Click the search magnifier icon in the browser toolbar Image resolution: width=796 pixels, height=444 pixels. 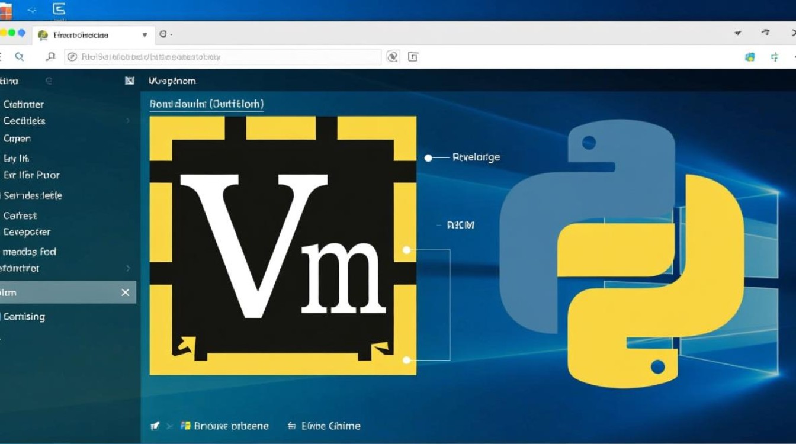[20, 57]
